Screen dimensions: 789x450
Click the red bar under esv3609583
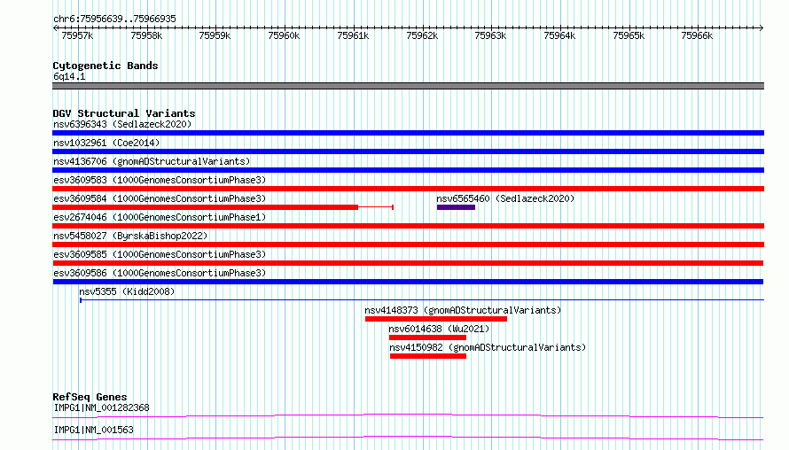(408, 189)
